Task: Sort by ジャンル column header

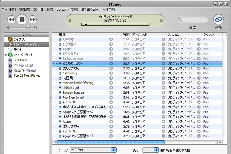Action: (x=212, y=34)
